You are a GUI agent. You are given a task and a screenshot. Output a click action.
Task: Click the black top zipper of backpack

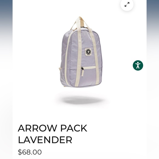(x=84, y=27)
